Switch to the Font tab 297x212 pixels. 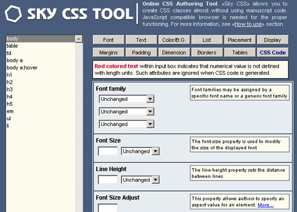pyautogui.click(x=108, y=40)
